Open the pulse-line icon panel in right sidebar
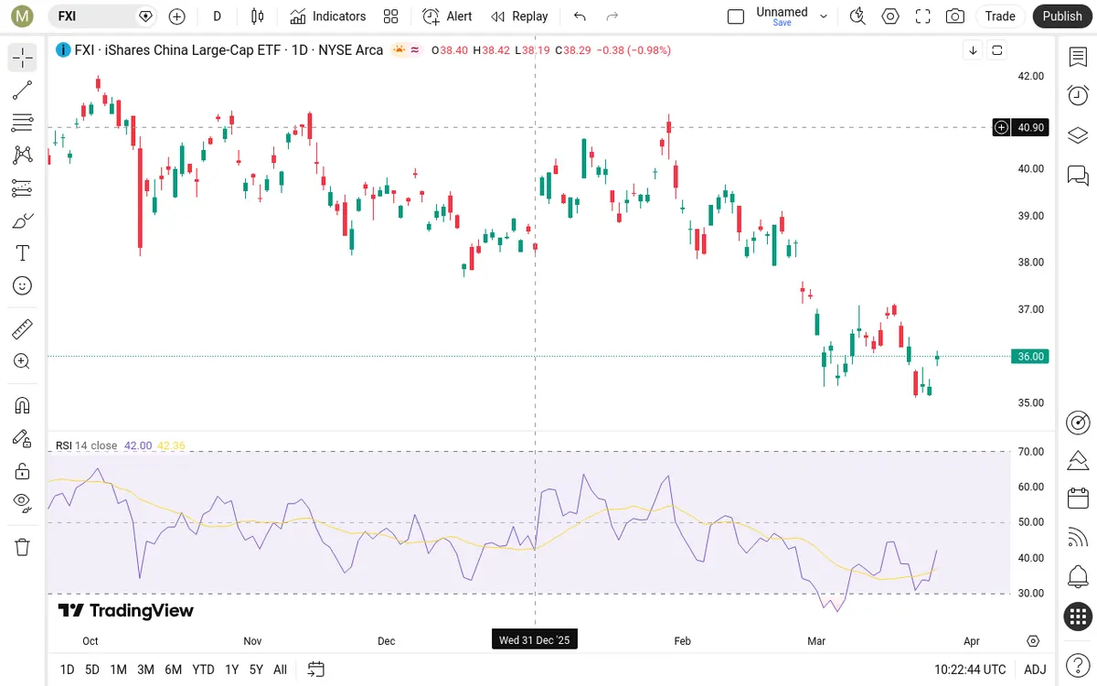The height and width of the screenshot is (686, 1097). click(x=1078, y=460)
